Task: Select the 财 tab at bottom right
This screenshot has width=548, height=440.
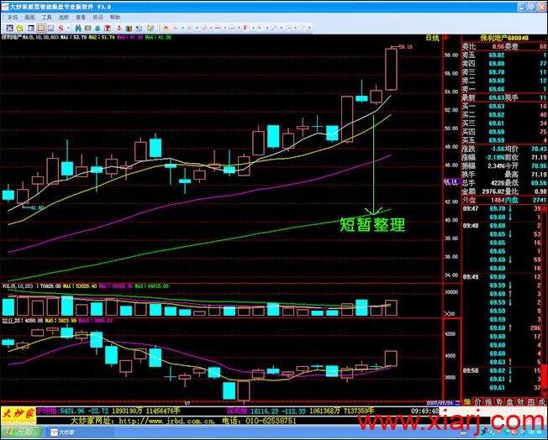Action: pos(521,402)
